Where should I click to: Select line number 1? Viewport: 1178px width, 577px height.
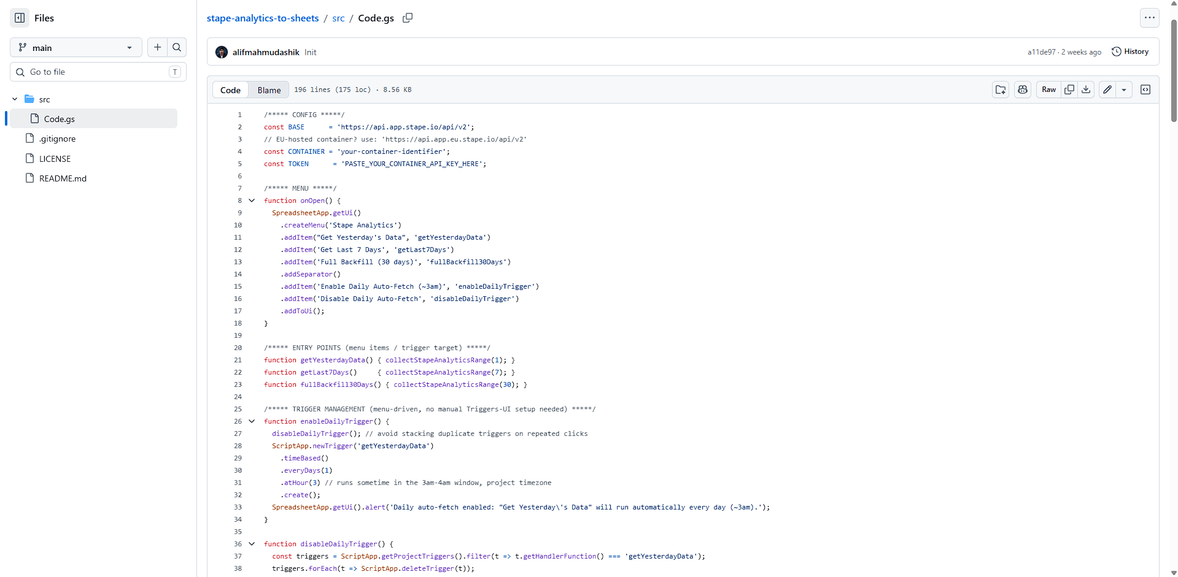pos(239,115)
